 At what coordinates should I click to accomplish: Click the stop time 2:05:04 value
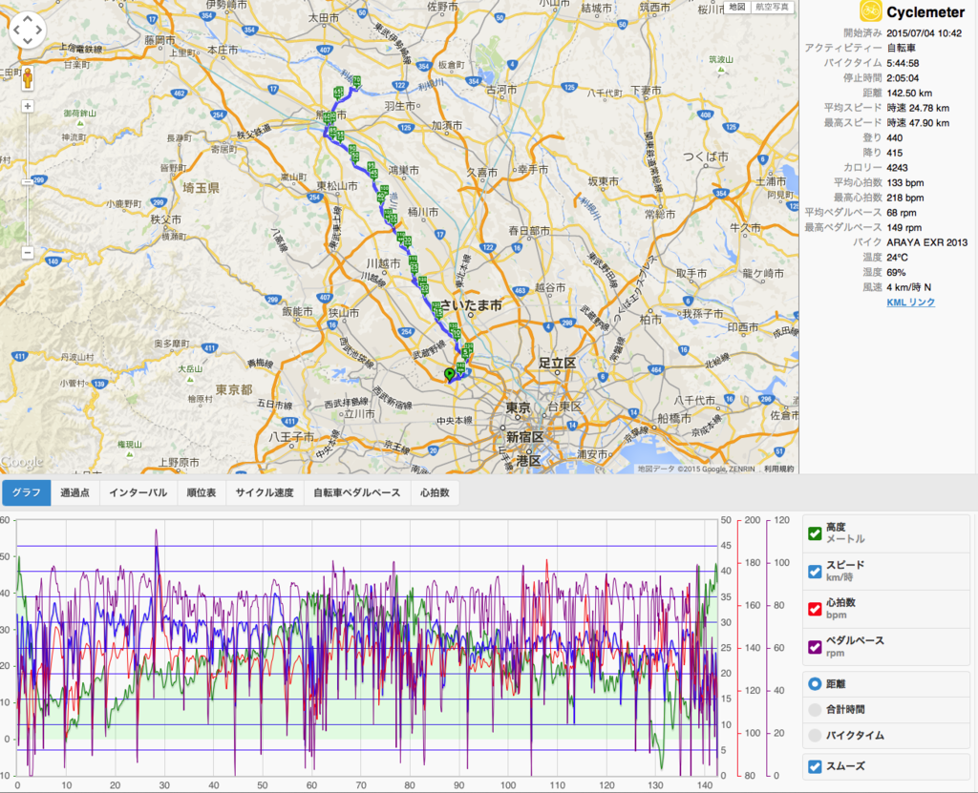coord(903,78)
